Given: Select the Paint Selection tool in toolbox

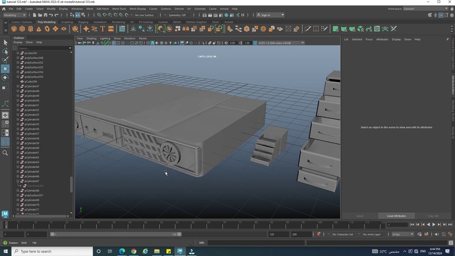Looking at the screenshot, I should [x=5, y=60].
